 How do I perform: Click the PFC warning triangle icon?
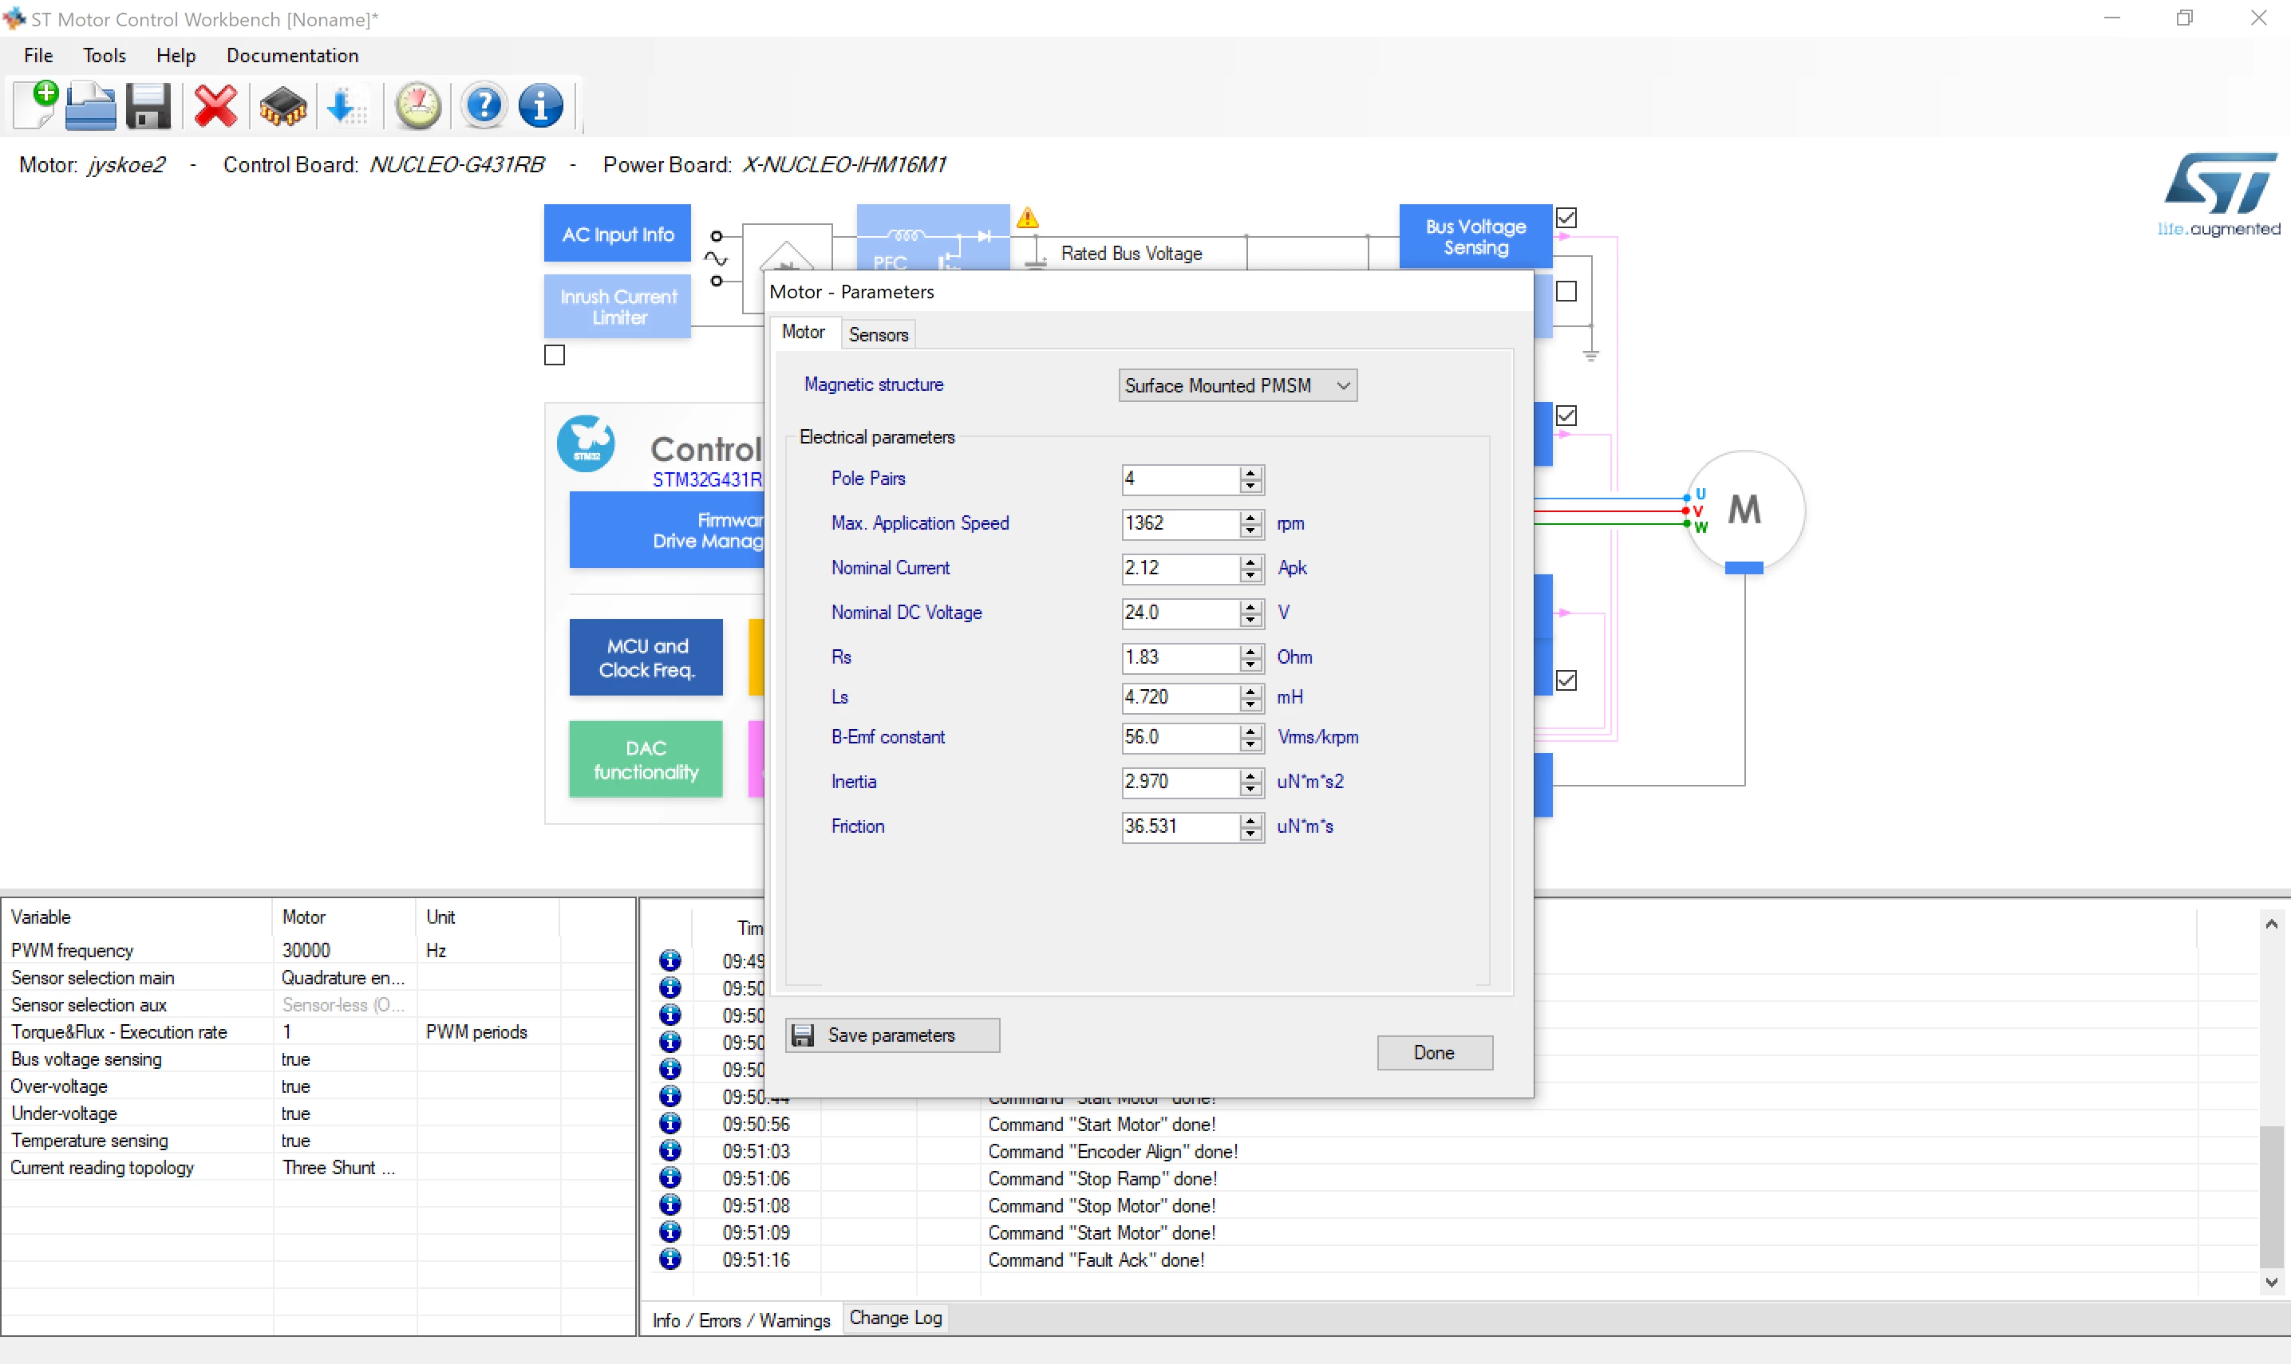1027,218
